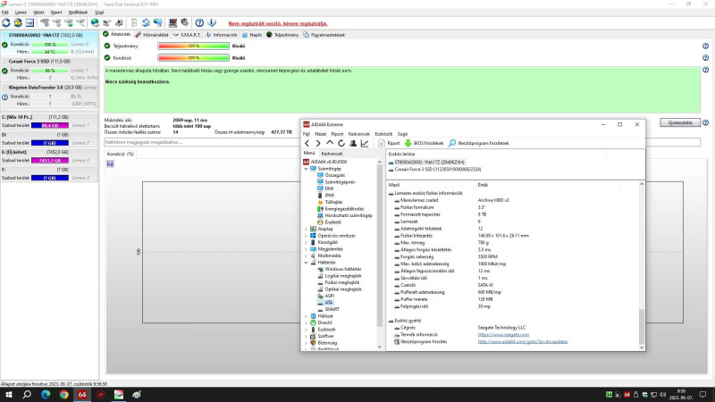The width and height of the screenshot is (715, 402).
Task: Open Google Chrome from taskbar
Action: (x=63, y=394)
